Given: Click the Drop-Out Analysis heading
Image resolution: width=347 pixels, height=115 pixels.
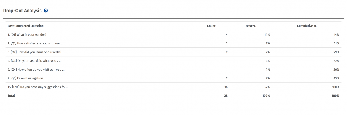Looking at the screenshot, I should [x=22, y=11].
